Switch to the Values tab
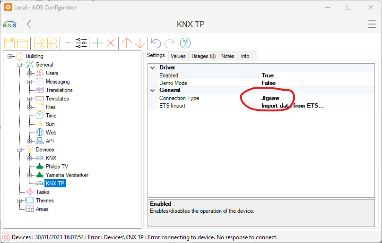Screen dimensions: 382x243 pyautogui.click(x=178, y=56)
